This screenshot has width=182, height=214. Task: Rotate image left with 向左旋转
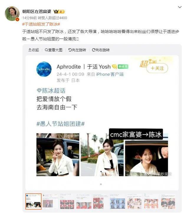[77, 50]
